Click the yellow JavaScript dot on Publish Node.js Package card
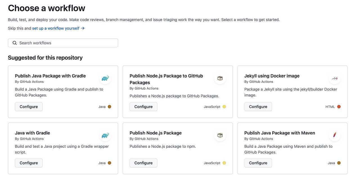Image resolution: width=360 pixels, height=181 pixels. [224, 163]
